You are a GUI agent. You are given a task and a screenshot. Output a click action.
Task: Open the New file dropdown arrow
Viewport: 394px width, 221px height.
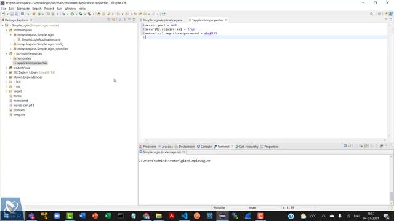pos(7,14)
